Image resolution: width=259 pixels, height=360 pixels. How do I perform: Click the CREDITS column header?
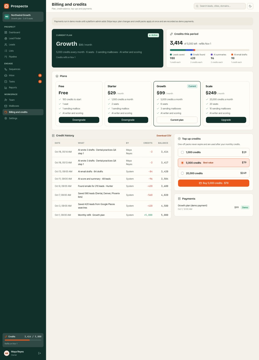pos(148,143)
